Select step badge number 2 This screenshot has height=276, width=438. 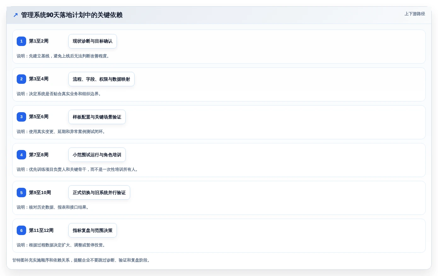click(21, 79)
